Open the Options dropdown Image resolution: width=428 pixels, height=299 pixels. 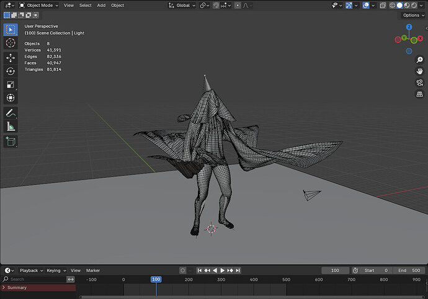413,16
